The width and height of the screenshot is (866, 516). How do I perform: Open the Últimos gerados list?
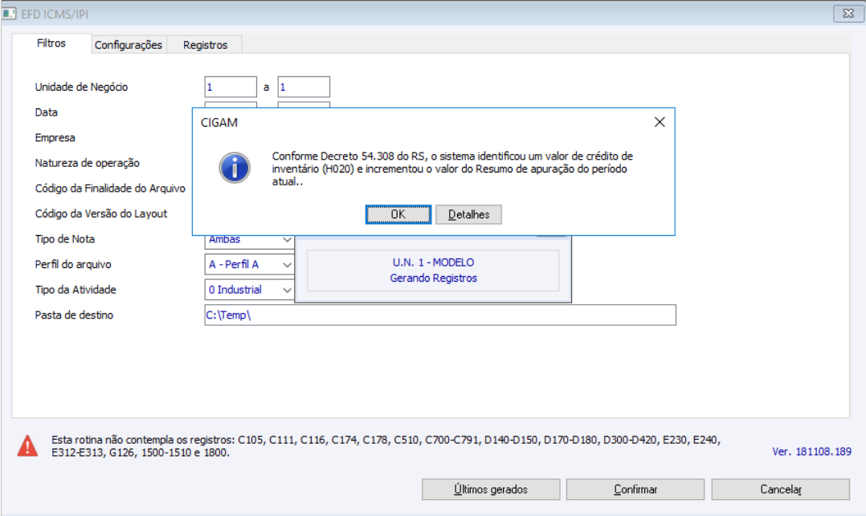[491, 489]
